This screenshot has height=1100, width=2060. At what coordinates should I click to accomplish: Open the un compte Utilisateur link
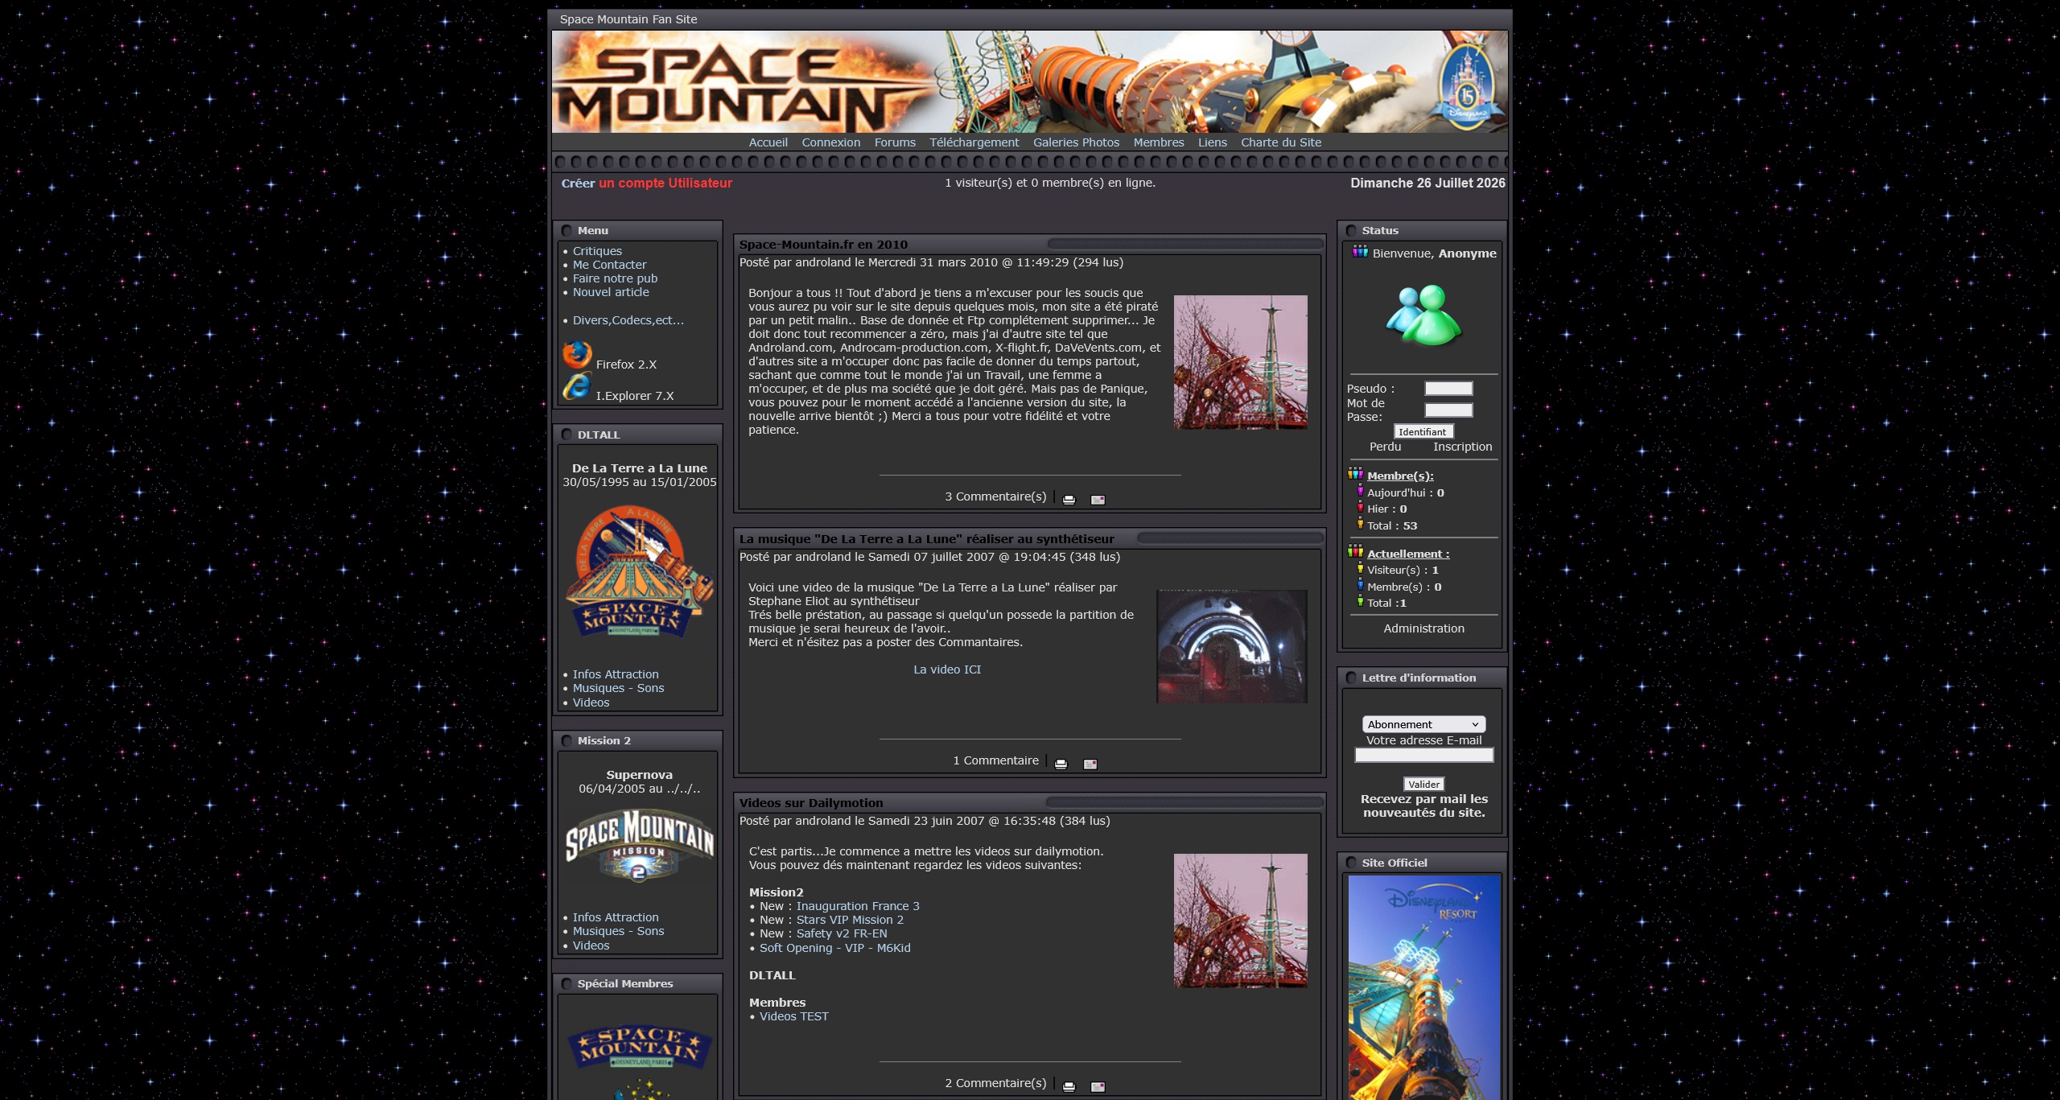[x=665, y=183]
